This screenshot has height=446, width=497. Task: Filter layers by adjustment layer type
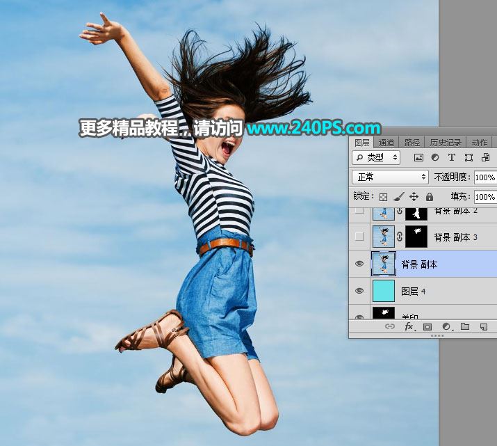click(435, 158)
